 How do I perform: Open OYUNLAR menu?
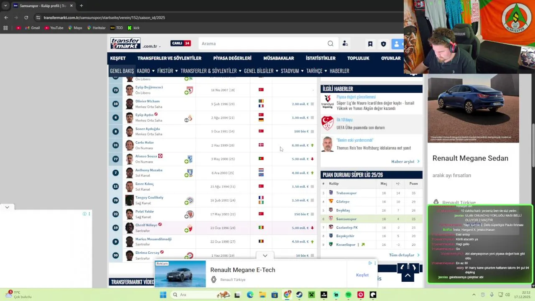coord(391,58)
